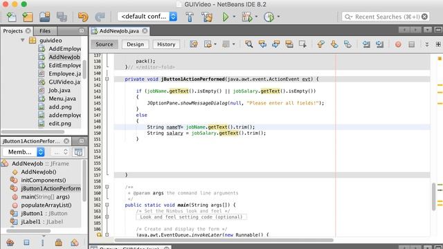Select Menu.java in project tree
Image resolution: width=443 pixels, height=249 pixels.
coord(62,98)
